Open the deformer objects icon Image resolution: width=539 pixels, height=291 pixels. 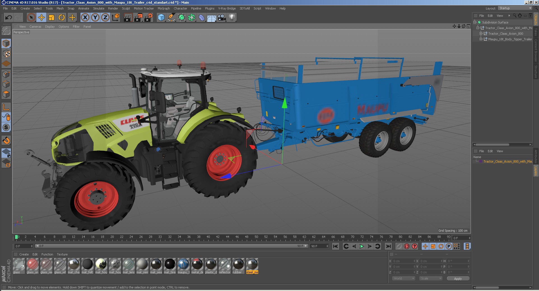pos(202,18)
